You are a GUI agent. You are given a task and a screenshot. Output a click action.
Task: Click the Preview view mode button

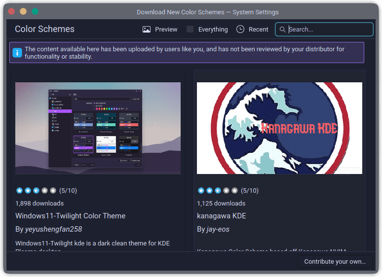(x=160, y=30)
